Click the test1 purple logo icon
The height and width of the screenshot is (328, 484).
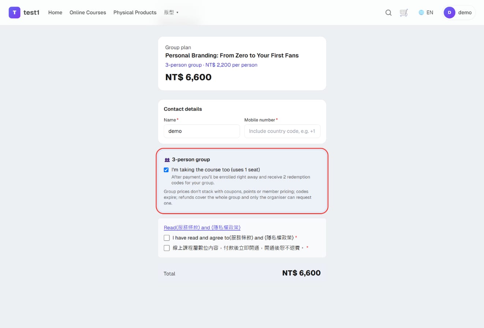click(15, 12)
